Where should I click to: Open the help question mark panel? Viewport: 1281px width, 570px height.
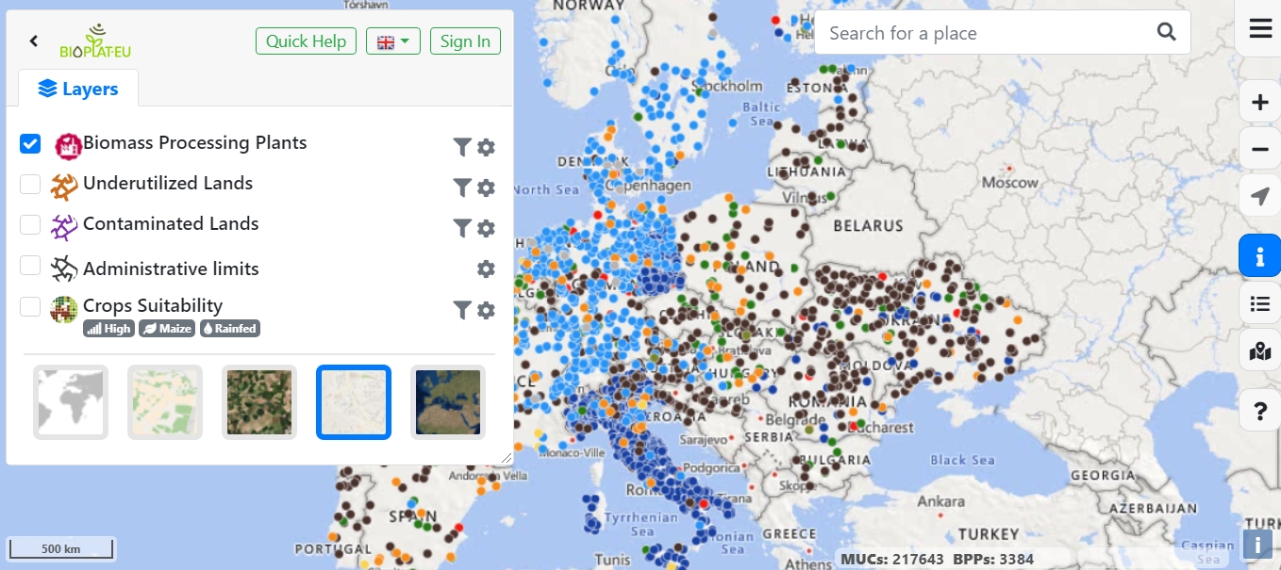[x=1259, y=411]
